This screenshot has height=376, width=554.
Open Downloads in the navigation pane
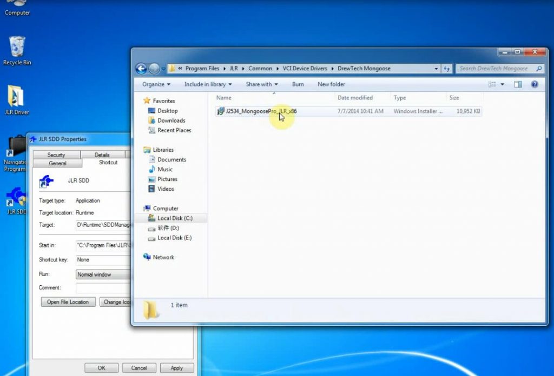[x=171, y=120]
